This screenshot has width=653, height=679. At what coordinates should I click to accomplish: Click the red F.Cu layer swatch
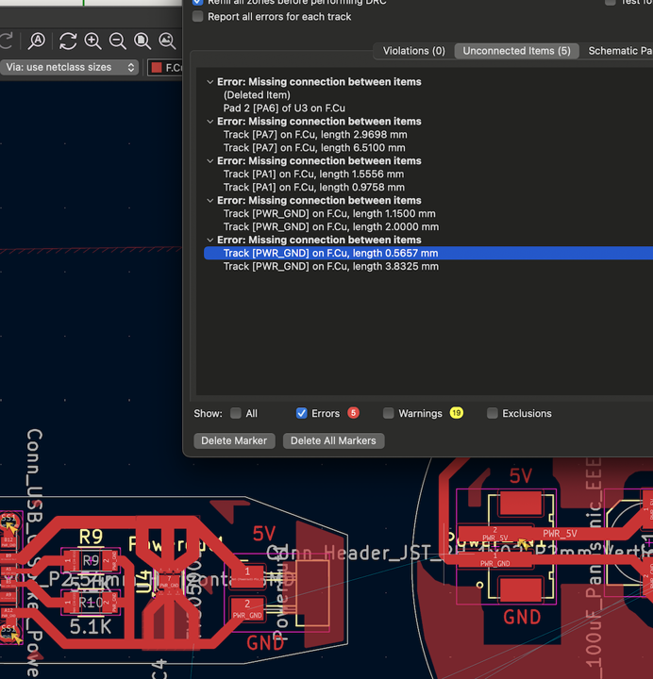[157, 68]
